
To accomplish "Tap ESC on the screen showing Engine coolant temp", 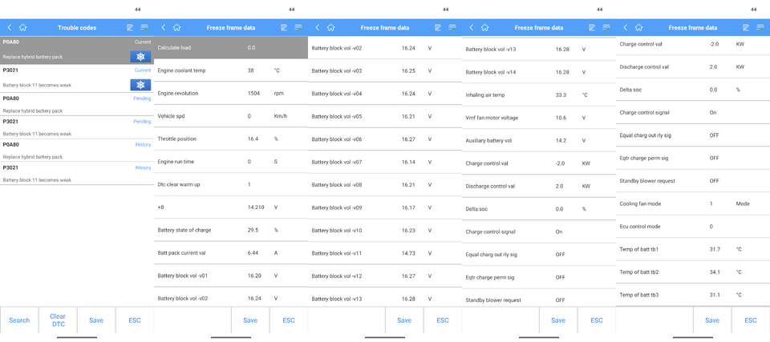I will [289, 320].
